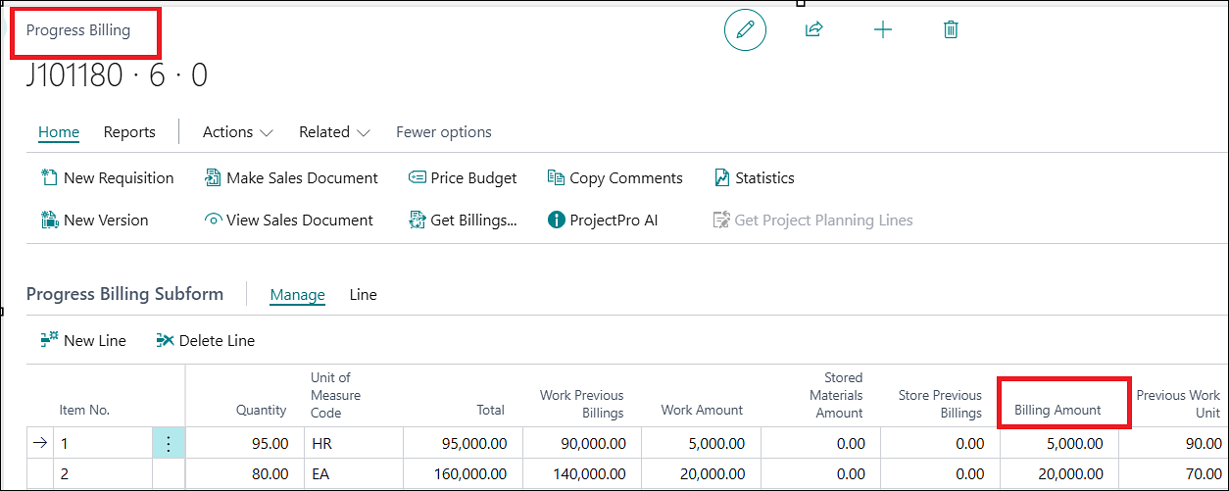Click Get Billings action
1229x491 pixels.
pos(463,221)
